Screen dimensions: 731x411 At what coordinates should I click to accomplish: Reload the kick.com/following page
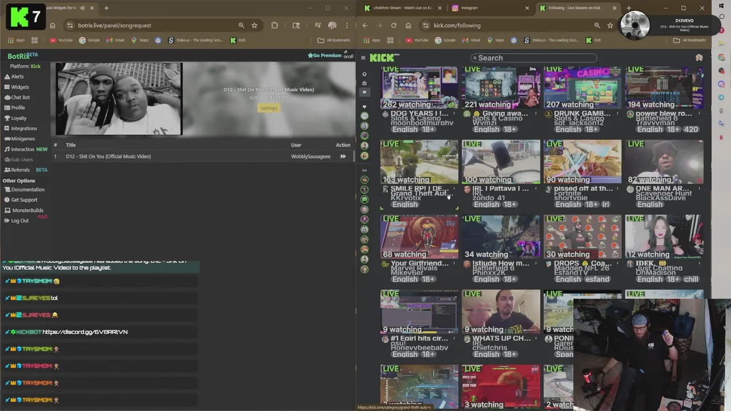pyautogui.click(x=393, y=25)
